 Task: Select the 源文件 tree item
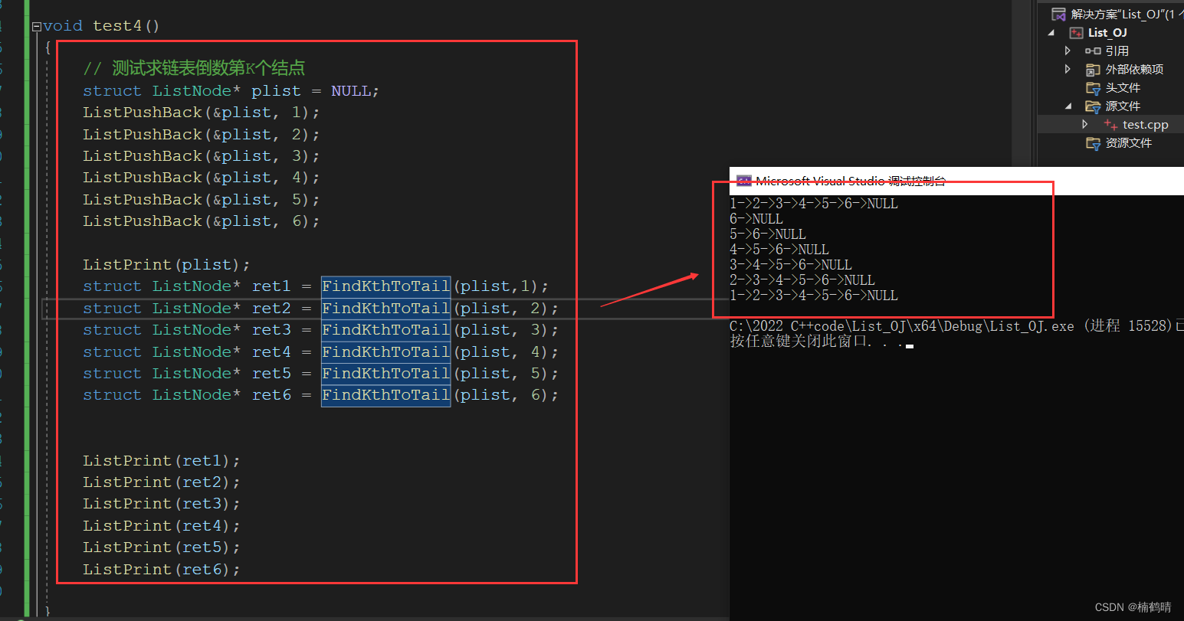pos(1123,106)
